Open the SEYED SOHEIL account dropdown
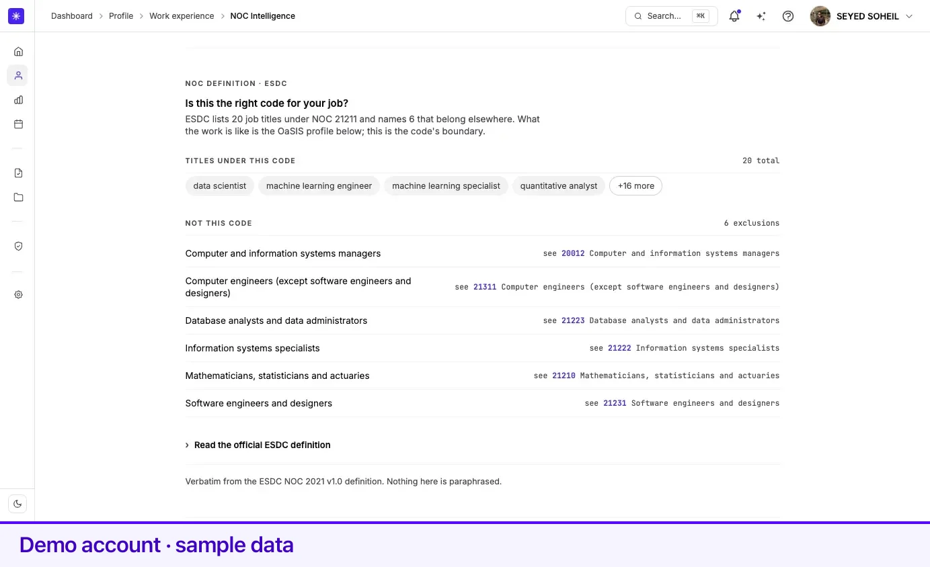This screenshot has width=930, height=567. coord(862,16)
